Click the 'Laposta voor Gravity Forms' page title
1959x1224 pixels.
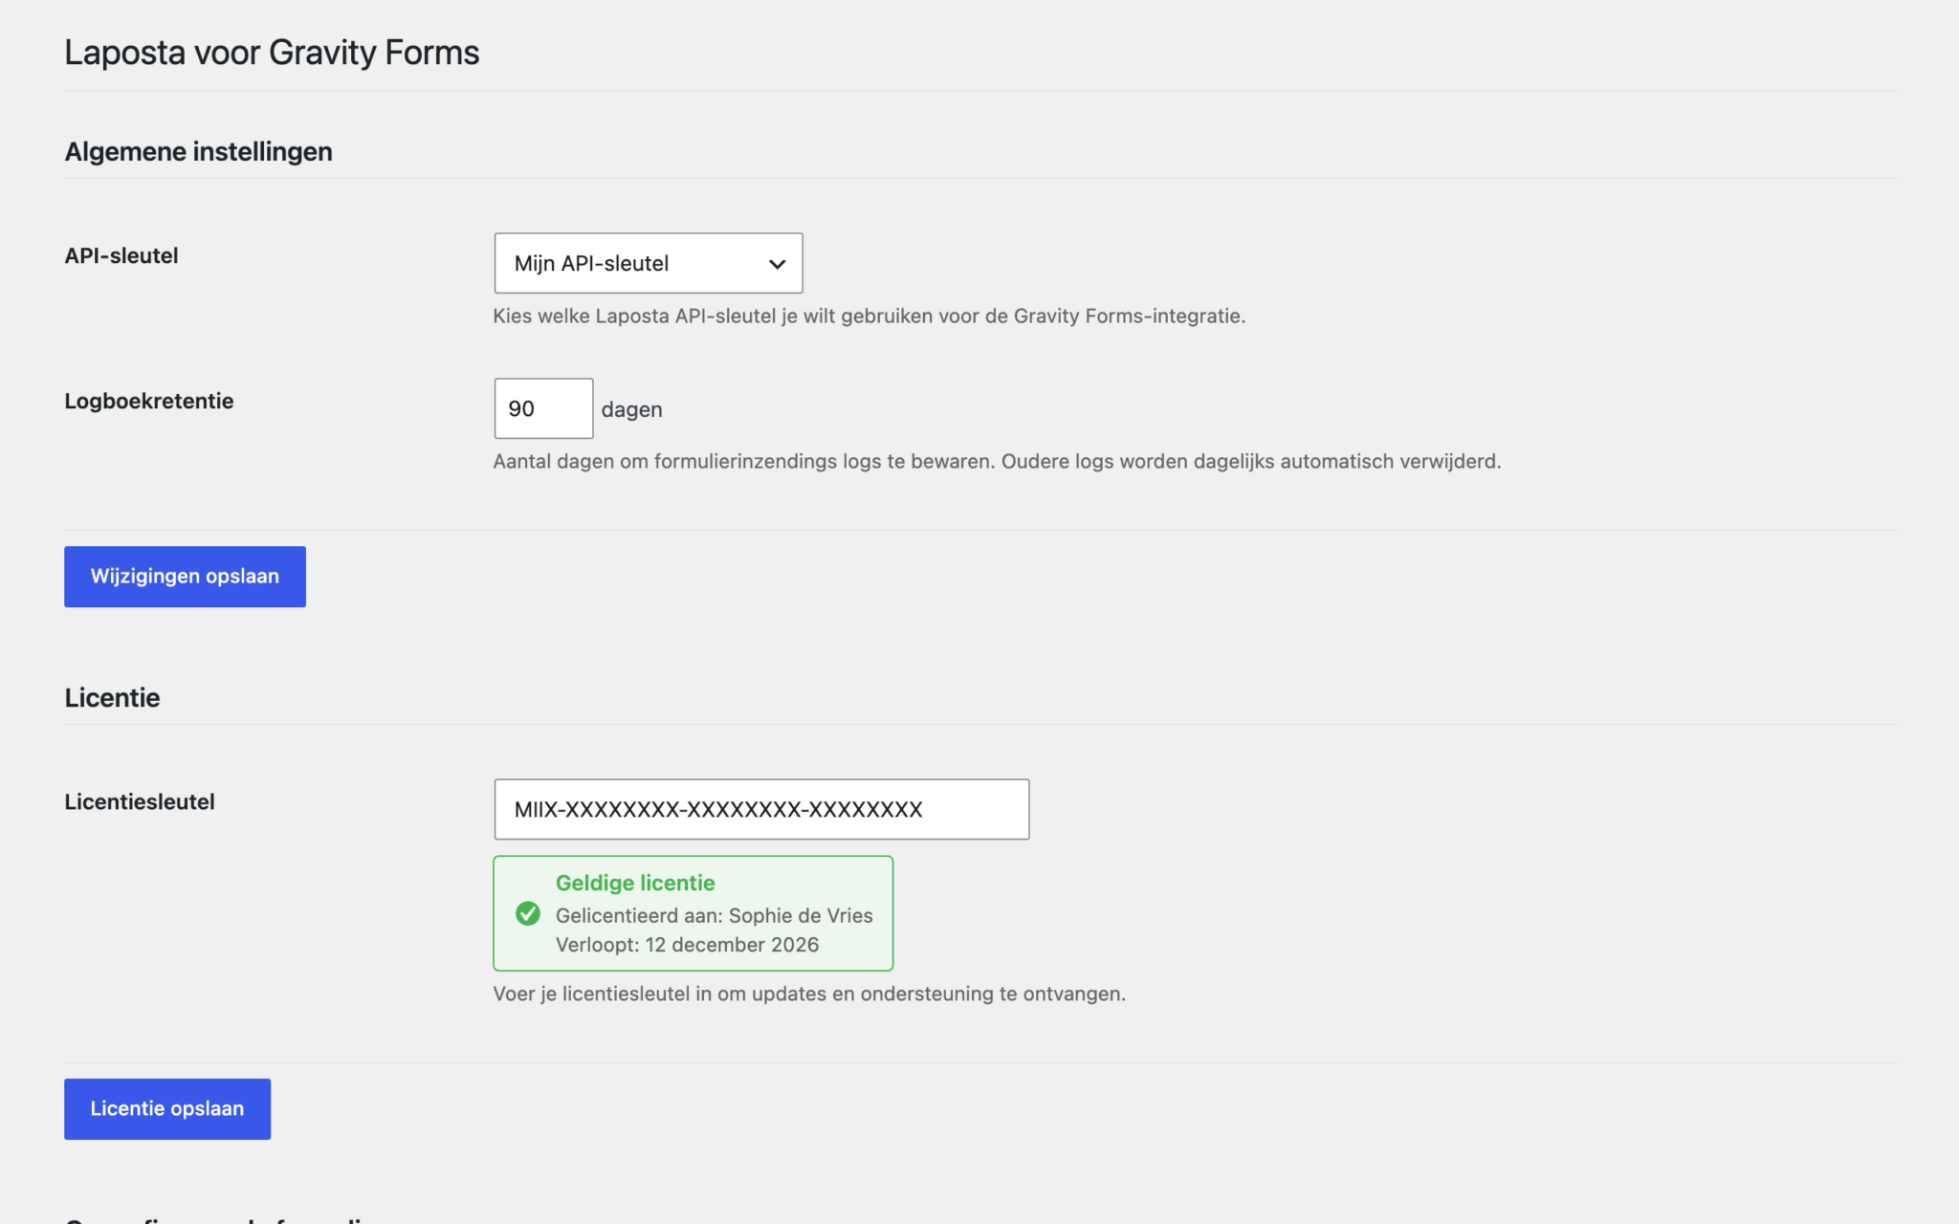[x=272, y=53]
